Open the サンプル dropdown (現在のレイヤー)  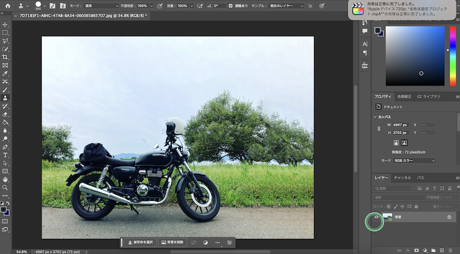(x=286, y=6)
